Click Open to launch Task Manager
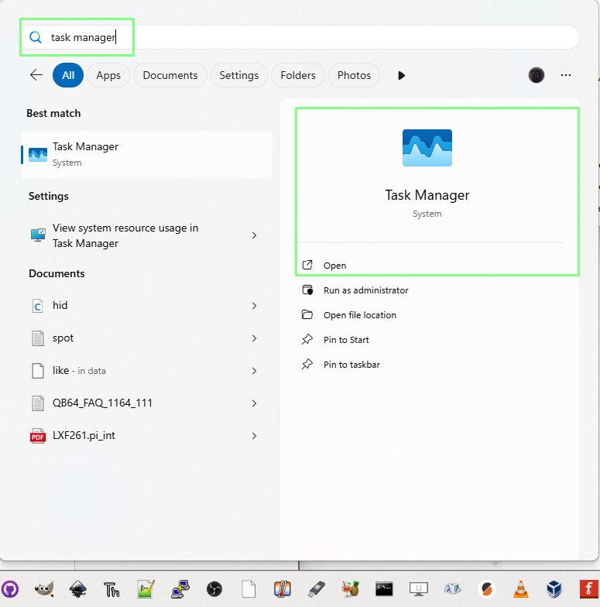Image resolution: width=600 pixels, height=607 pixels. pyautogui.click(x=334, y=266)
